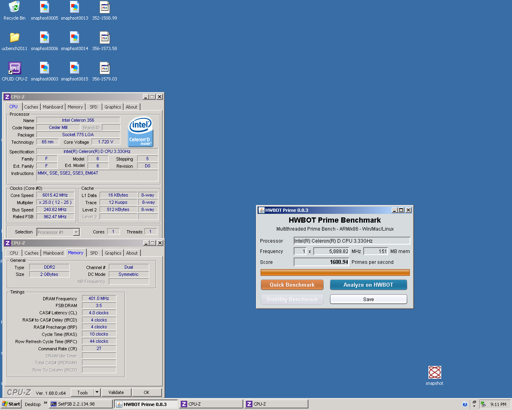512x410 pixels.
Task: Click the Intel Celeron D logo
Action: (140, 132)
